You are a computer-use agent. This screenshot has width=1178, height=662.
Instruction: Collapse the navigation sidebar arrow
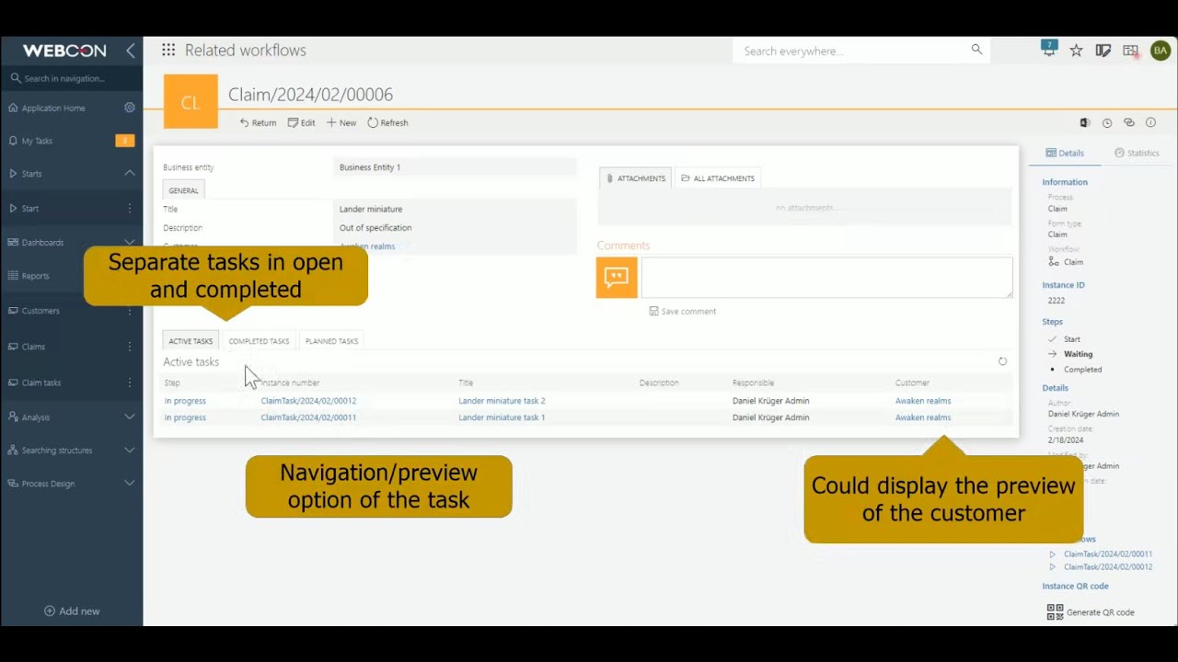130,51
